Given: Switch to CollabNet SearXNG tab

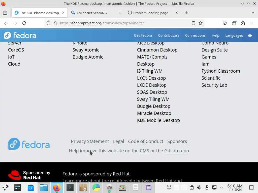Looking at the screenshot, I should (96, 13).
